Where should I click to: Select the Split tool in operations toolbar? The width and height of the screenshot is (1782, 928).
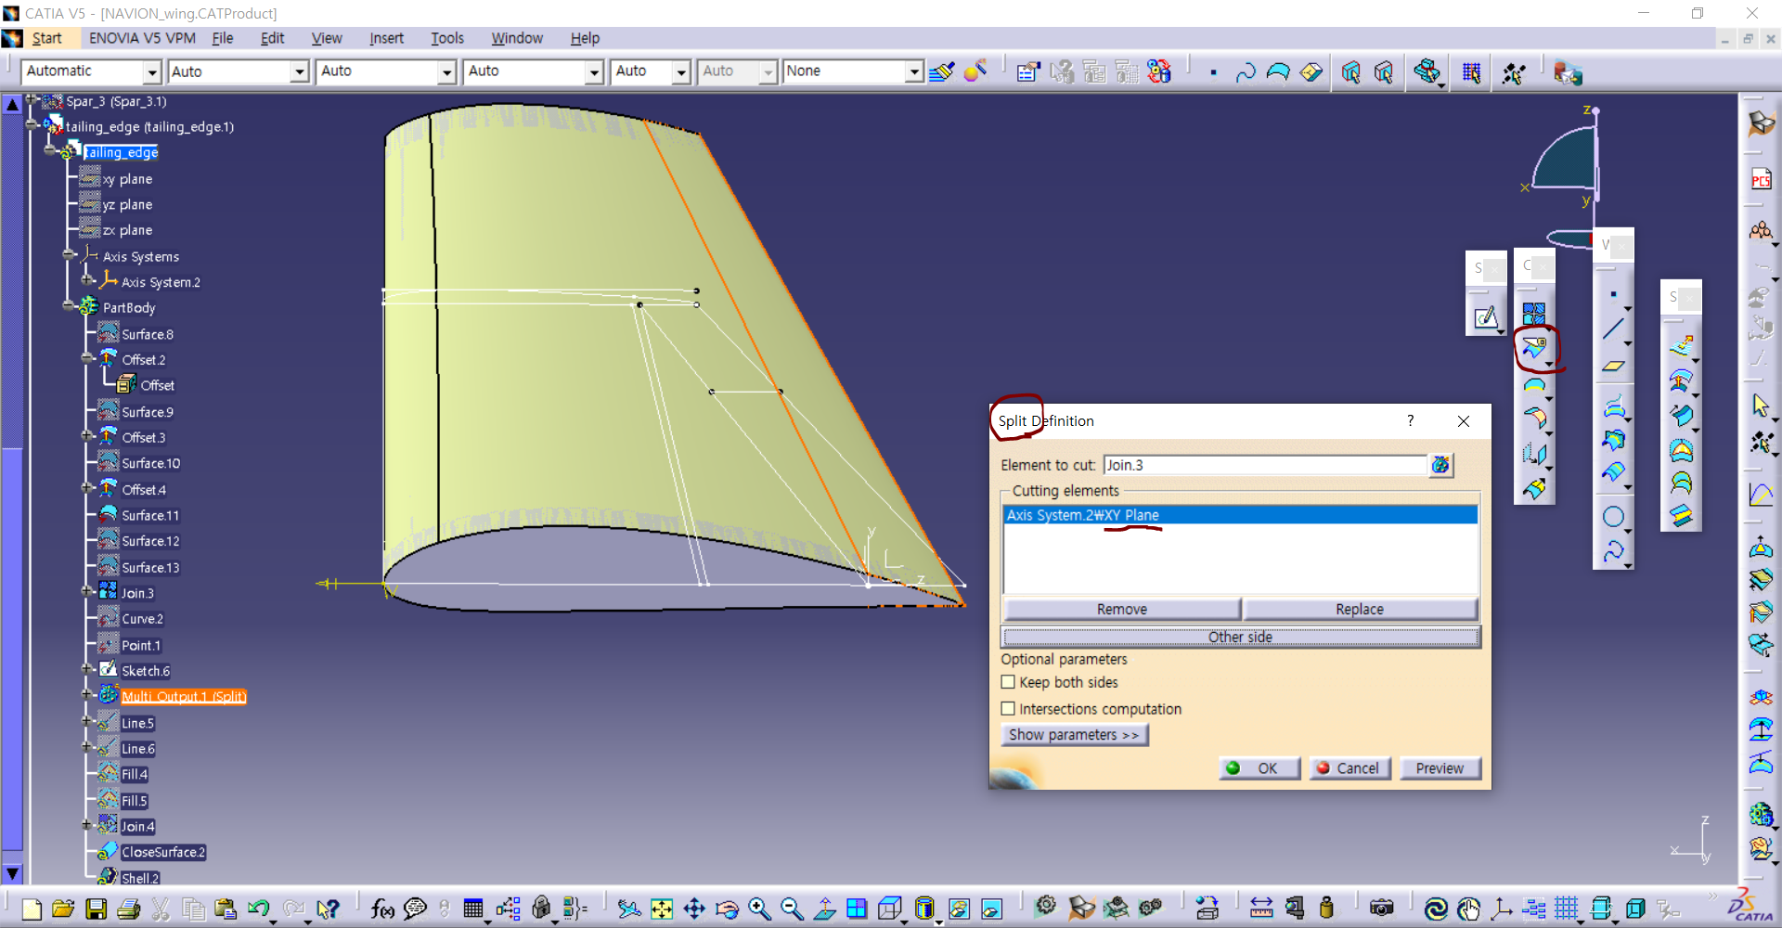(1533, 348)
